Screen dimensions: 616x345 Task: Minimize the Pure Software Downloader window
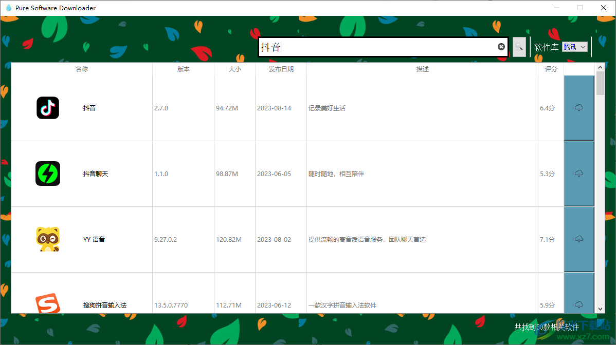pyautogui.click(x=557, y=8)
